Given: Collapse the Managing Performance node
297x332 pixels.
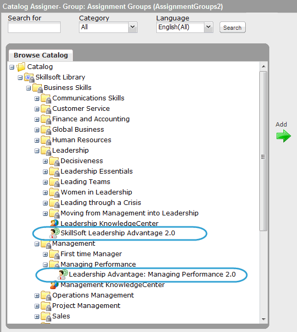Looking at the screenshot, I should coord(45,265).
